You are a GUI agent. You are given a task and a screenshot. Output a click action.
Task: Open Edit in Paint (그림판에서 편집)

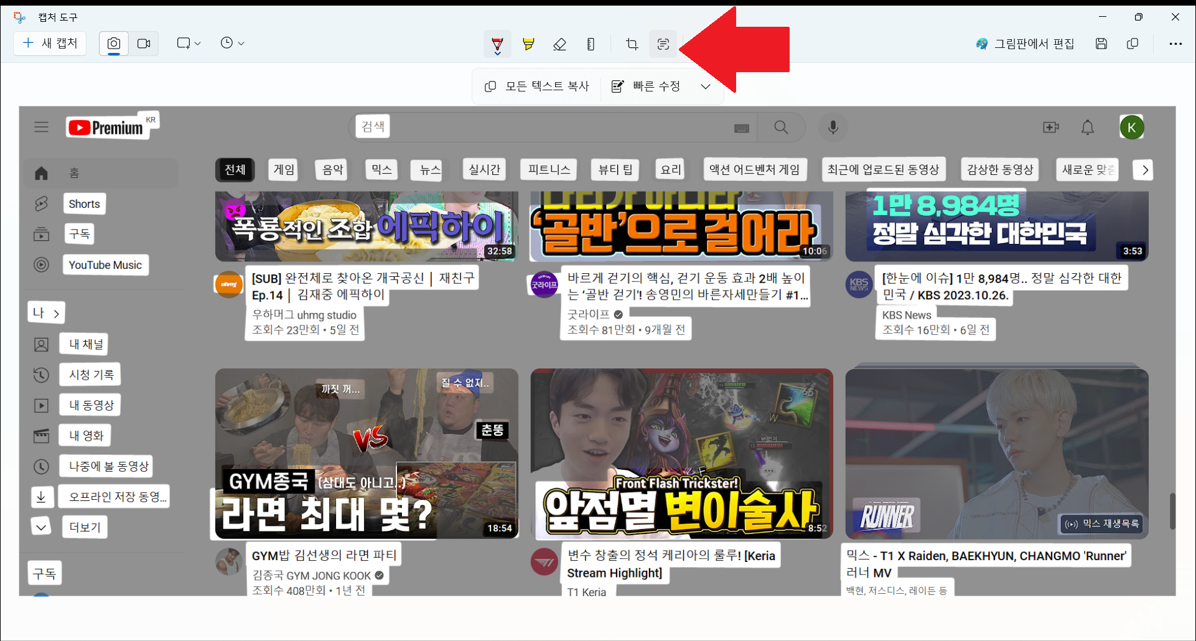[1025, 44]
